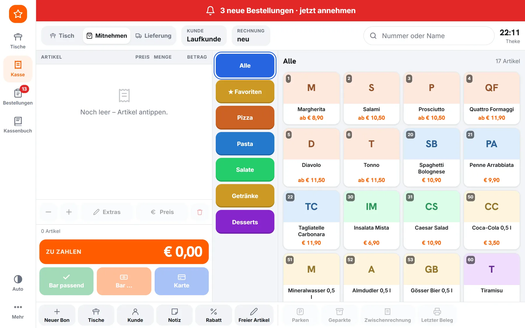Select the Pasta category
The width and height of the screenshot is (525, 328).
tap(245, 144)
